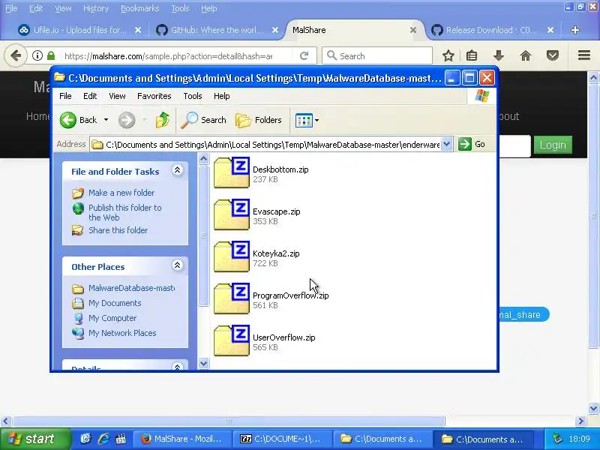Select the UserOverflow.zip file icon
Viewport: 600px width, 450px height.
pyautogui.click(x=232, y=341)
